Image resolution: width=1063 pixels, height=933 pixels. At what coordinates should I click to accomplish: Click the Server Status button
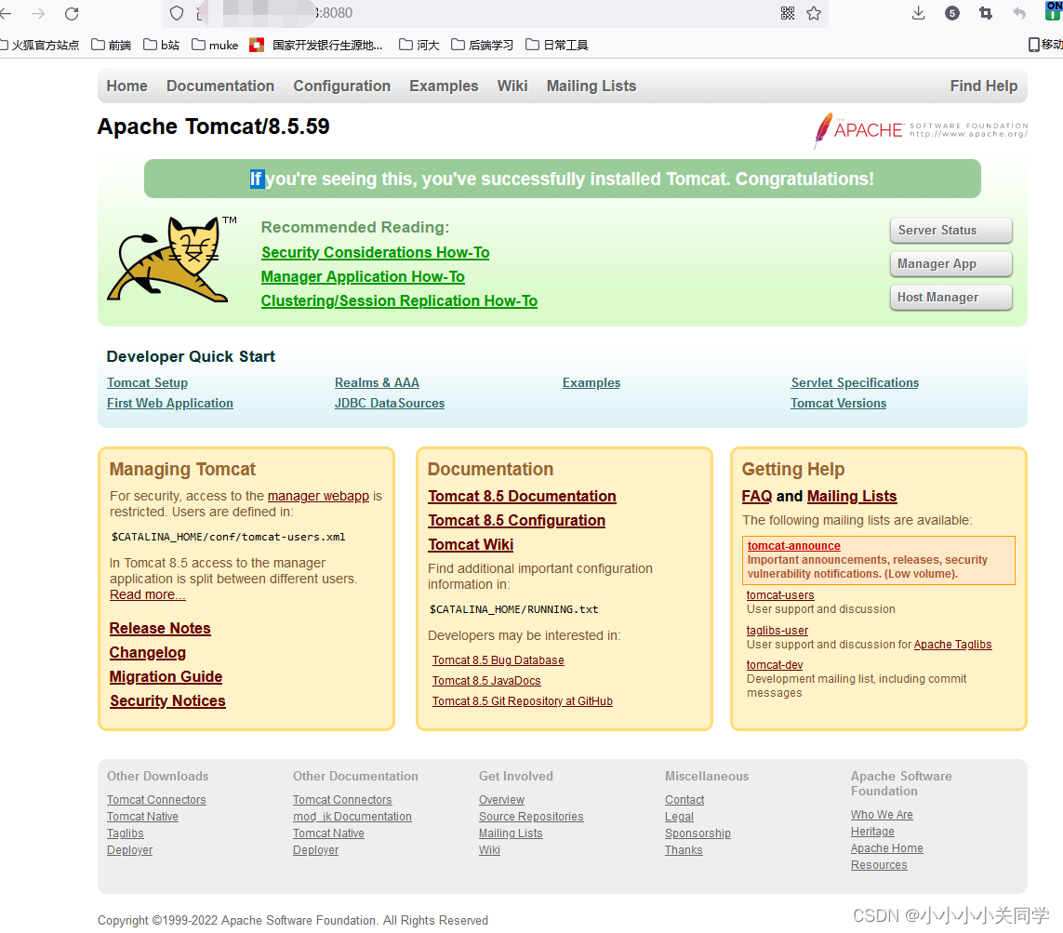[951, 230]
